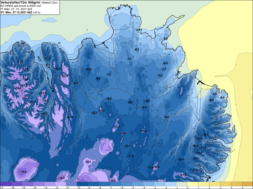Image resolution: width=253 pixels, height=189 pixels.
Task: Click the -10.1 temperature label
Action: tap(205, 135)
